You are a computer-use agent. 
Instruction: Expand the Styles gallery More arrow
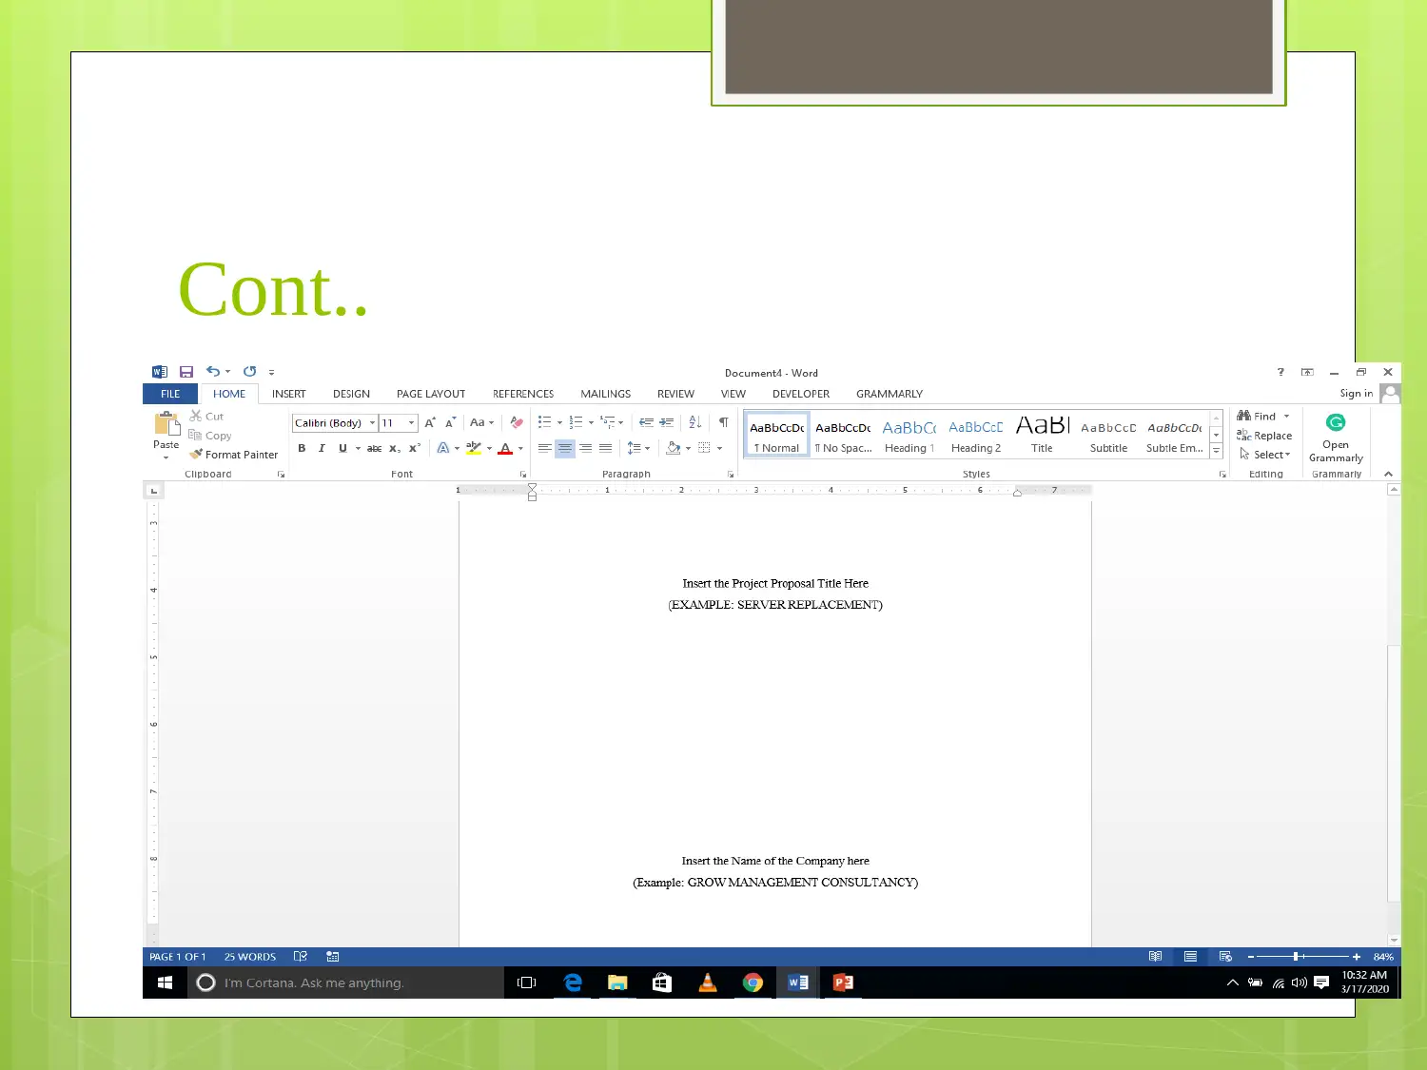coord(1216,451)
